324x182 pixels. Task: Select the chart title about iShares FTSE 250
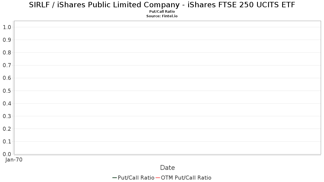pyautogui.click(x=162, y=5)
